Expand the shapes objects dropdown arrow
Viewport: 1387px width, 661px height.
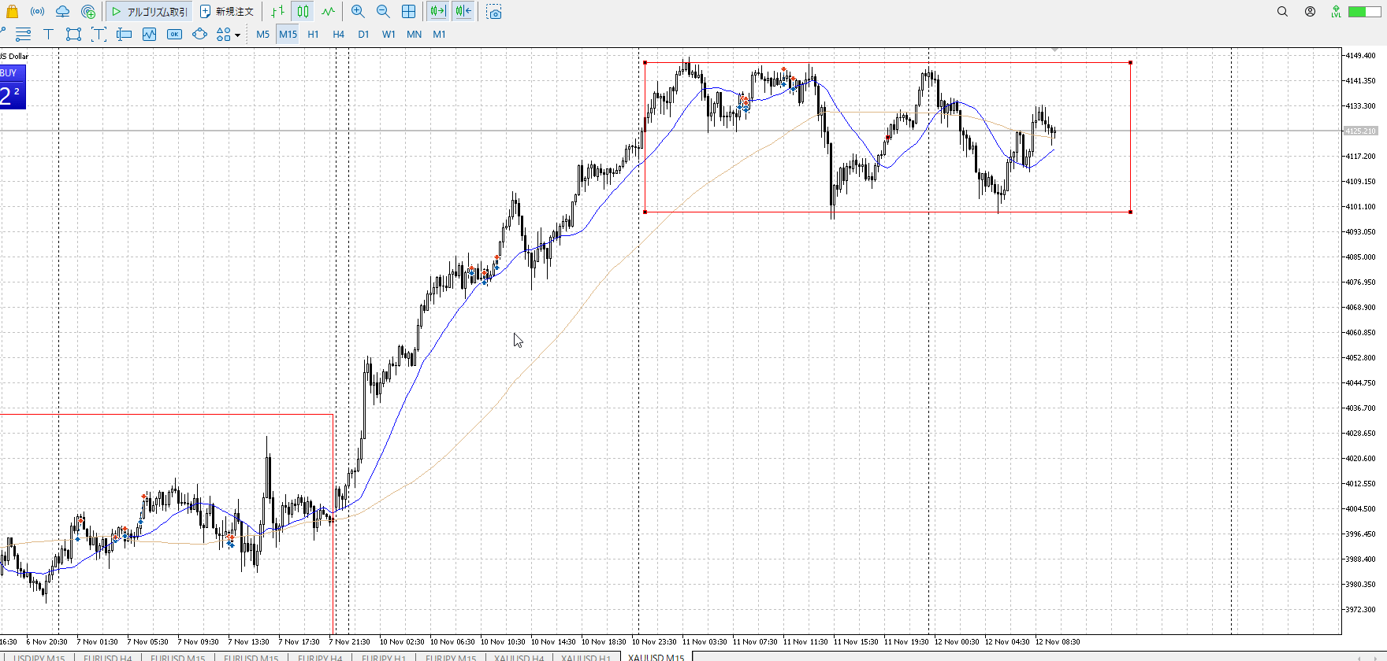(x=237, y=35)
